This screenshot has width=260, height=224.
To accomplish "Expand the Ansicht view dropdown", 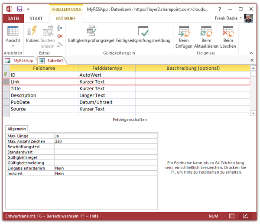I will coord(13,46).
